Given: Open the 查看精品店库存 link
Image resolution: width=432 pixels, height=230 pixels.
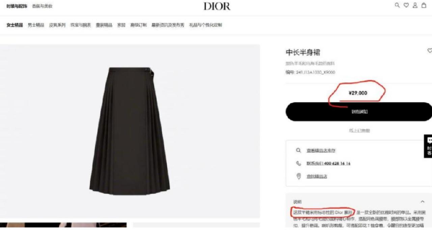Looking at the screenshot, I should [x=321, y=151].
